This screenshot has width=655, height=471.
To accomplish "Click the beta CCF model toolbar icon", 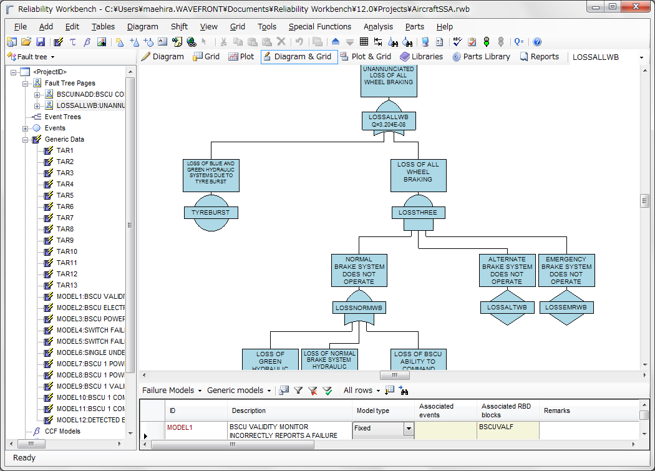I will [87, 42].
